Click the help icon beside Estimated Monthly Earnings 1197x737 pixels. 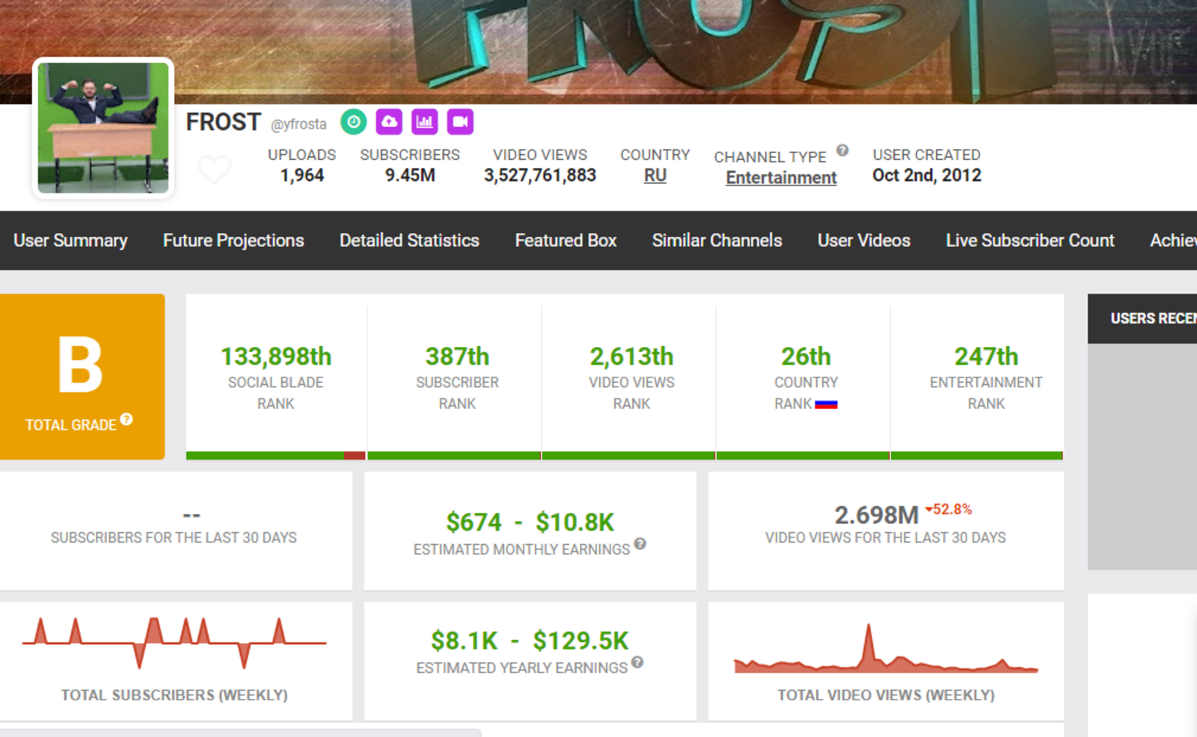[640, 543]
